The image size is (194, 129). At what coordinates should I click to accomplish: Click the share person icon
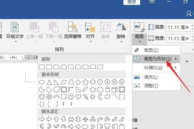click(x=189, y=14)
